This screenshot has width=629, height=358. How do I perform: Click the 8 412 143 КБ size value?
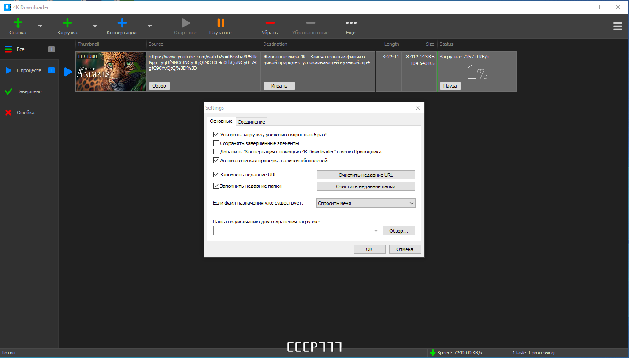420,57
